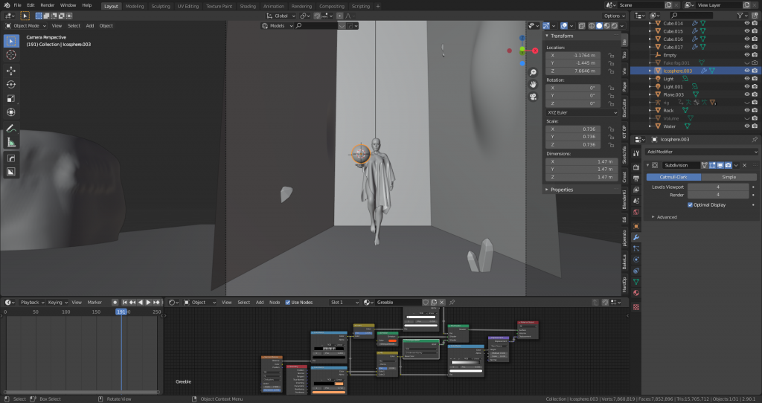Switch to the Sculpting workspace tab
Screen dimensions: 762x403
[x=160, y=5]
